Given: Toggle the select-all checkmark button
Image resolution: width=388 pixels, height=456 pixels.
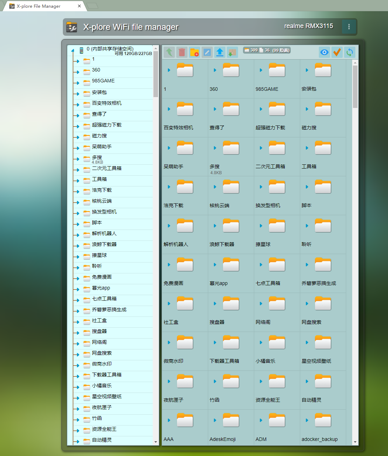Looking at the screenshot, I should (x=337, y=52).
